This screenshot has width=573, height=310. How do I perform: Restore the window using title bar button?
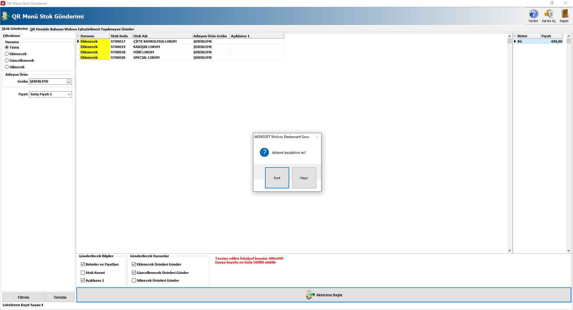(x=552, y=3)
